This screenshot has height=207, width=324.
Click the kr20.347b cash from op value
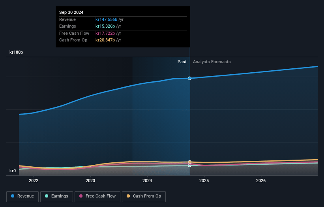click(105, 40)
